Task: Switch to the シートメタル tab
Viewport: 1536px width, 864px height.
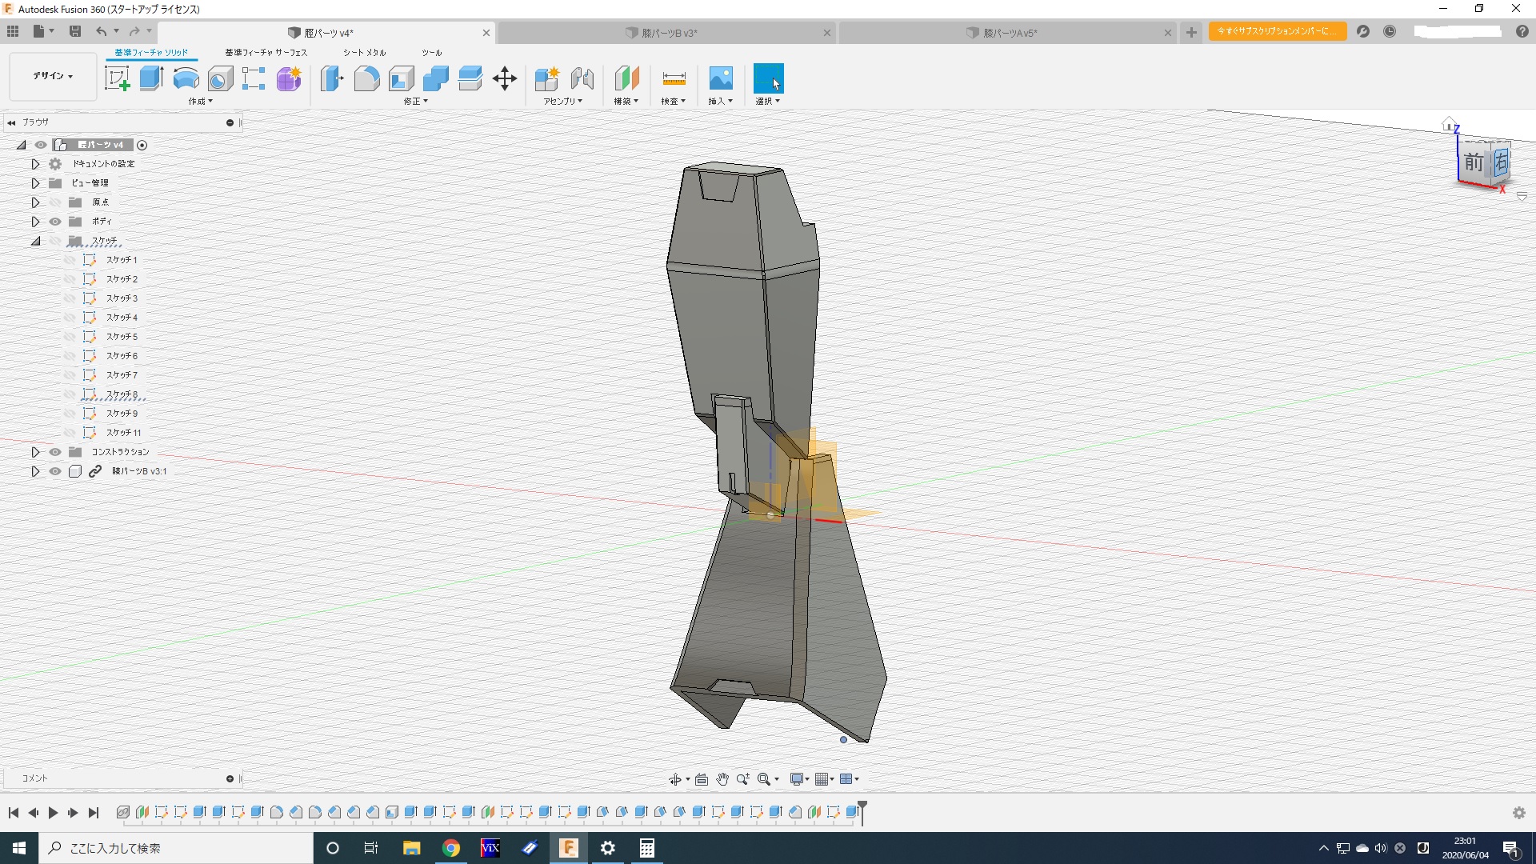Action: pyautogui.click(x=364, y=53)
